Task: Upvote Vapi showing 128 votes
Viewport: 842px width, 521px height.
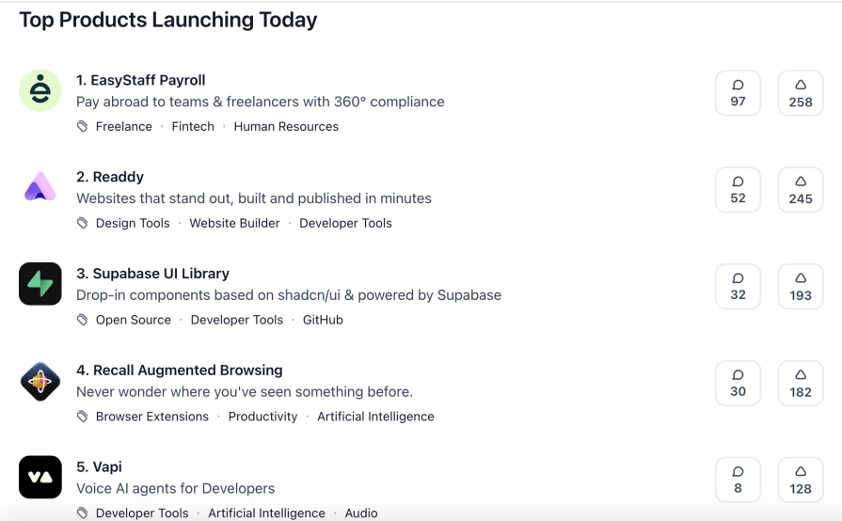Action: (800, 480)
